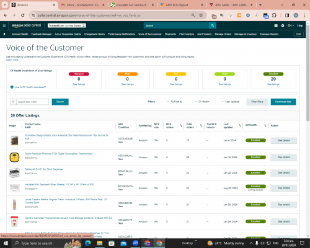Click the bookmark flag icon before Account Health
Viewport: 310px width, 248px height.
4,34
